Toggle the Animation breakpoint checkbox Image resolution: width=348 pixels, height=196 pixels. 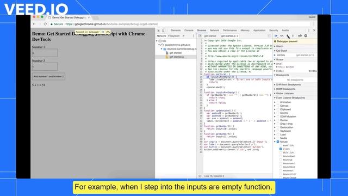(278, 102)
